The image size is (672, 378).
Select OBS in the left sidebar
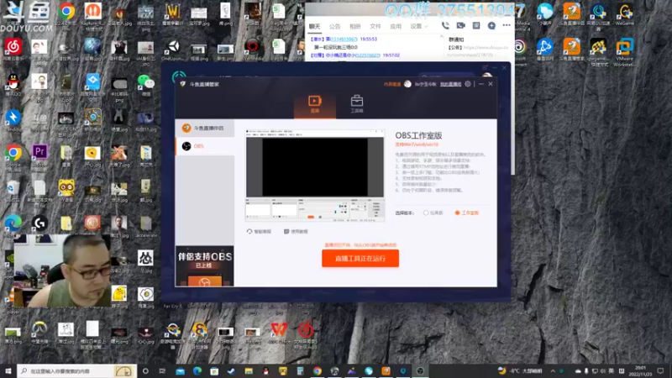tap(205, 146)
